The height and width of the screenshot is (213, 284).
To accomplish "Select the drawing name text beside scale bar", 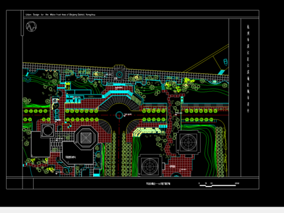I will tap(158, 183).
